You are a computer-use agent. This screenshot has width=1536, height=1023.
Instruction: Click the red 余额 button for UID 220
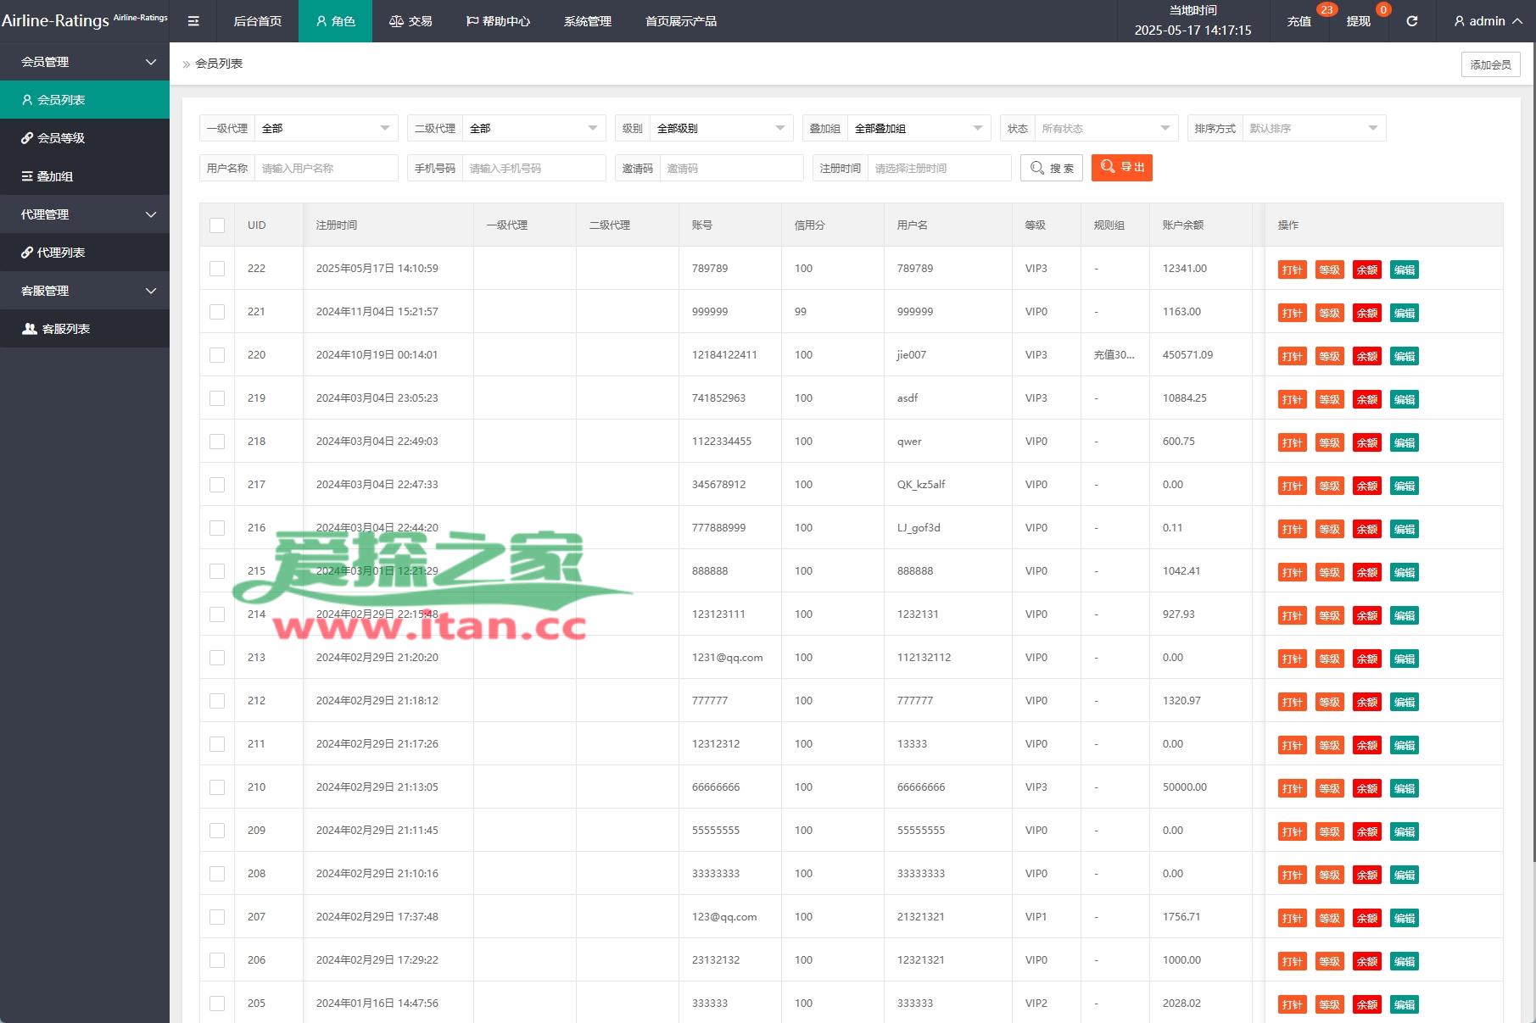tap(1366, 356)
